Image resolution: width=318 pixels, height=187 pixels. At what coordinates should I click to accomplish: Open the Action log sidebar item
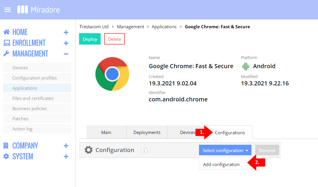point(22,129)
